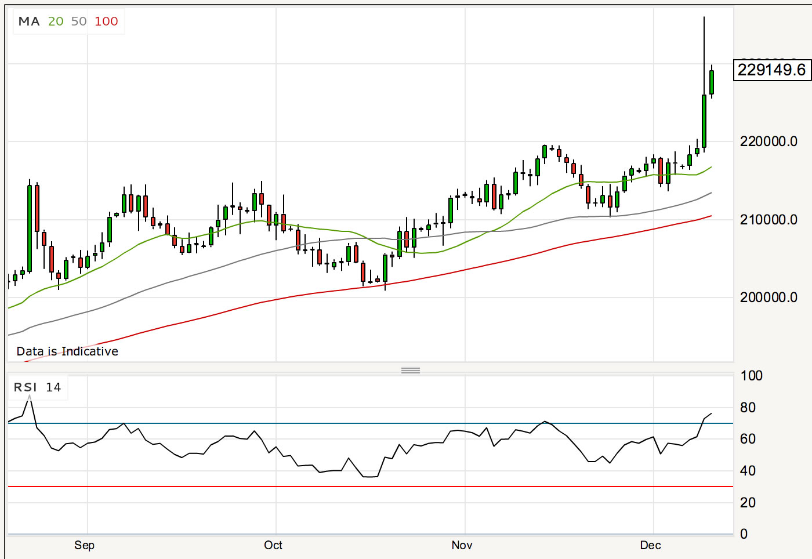Viewport: 812px width, 559px height.
Task: Click the Sep label on time axis
Action: [84, 545]
